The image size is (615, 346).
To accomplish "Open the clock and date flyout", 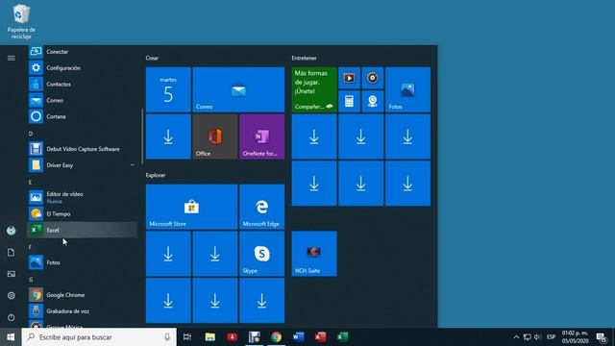I will [x=575, y=337].
